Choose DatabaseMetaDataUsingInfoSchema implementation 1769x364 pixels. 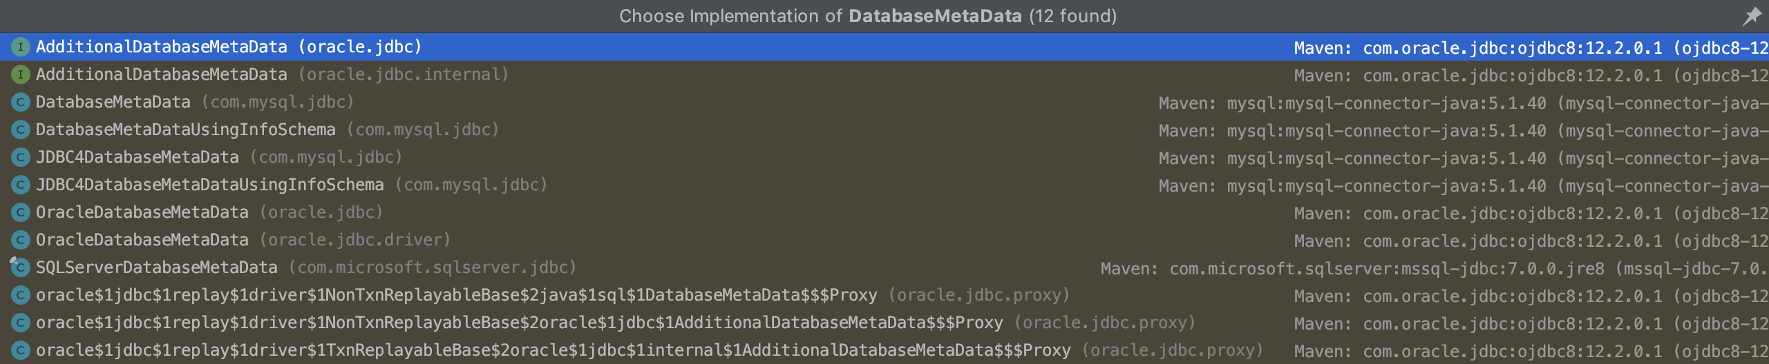pos(884,130)
